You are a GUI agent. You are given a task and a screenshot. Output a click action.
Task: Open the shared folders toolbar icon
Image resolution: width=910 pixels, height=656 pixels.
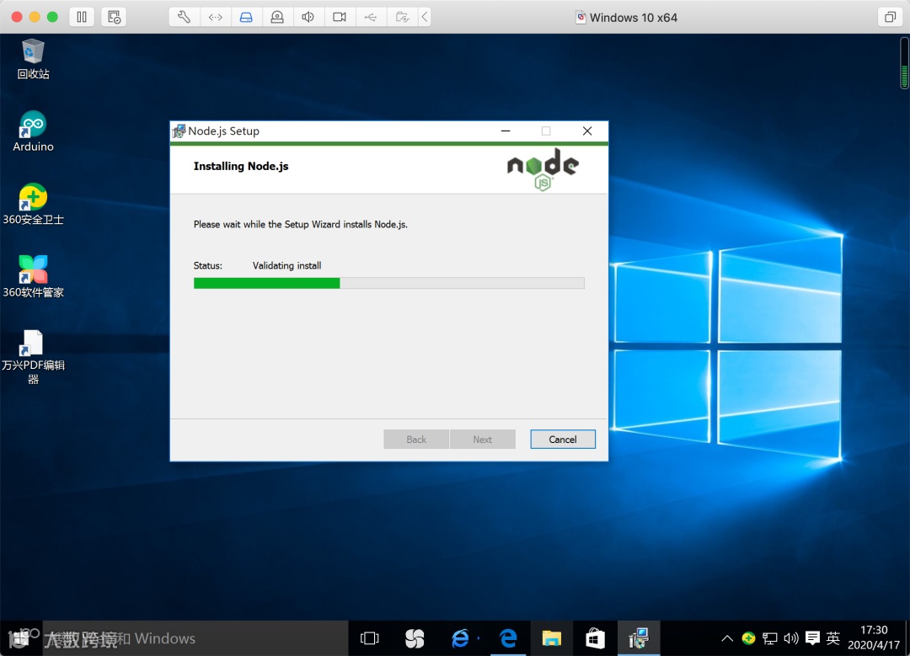point(402,17)
